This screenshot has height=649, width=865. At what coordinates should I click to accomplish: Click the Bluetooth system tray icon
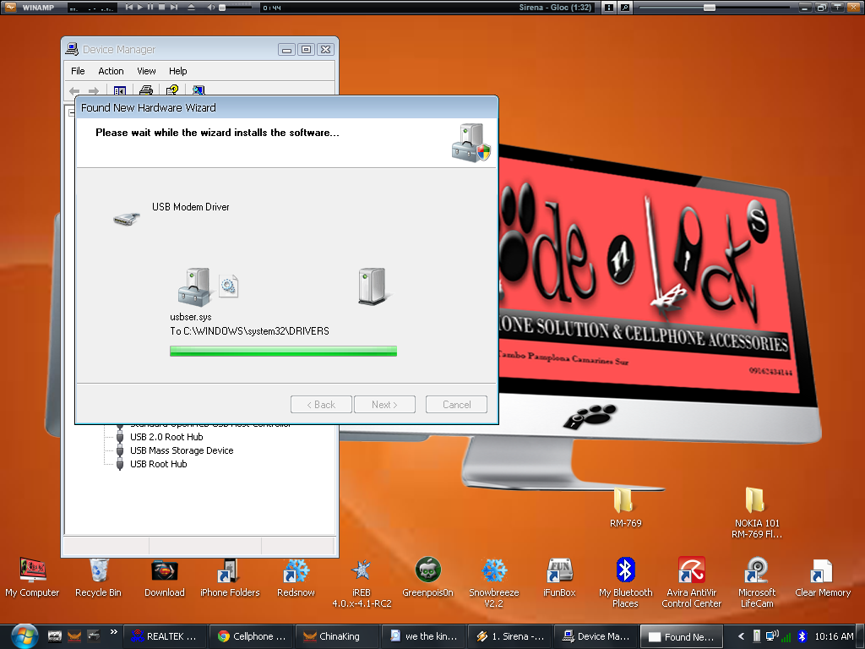tap(802, 636)
